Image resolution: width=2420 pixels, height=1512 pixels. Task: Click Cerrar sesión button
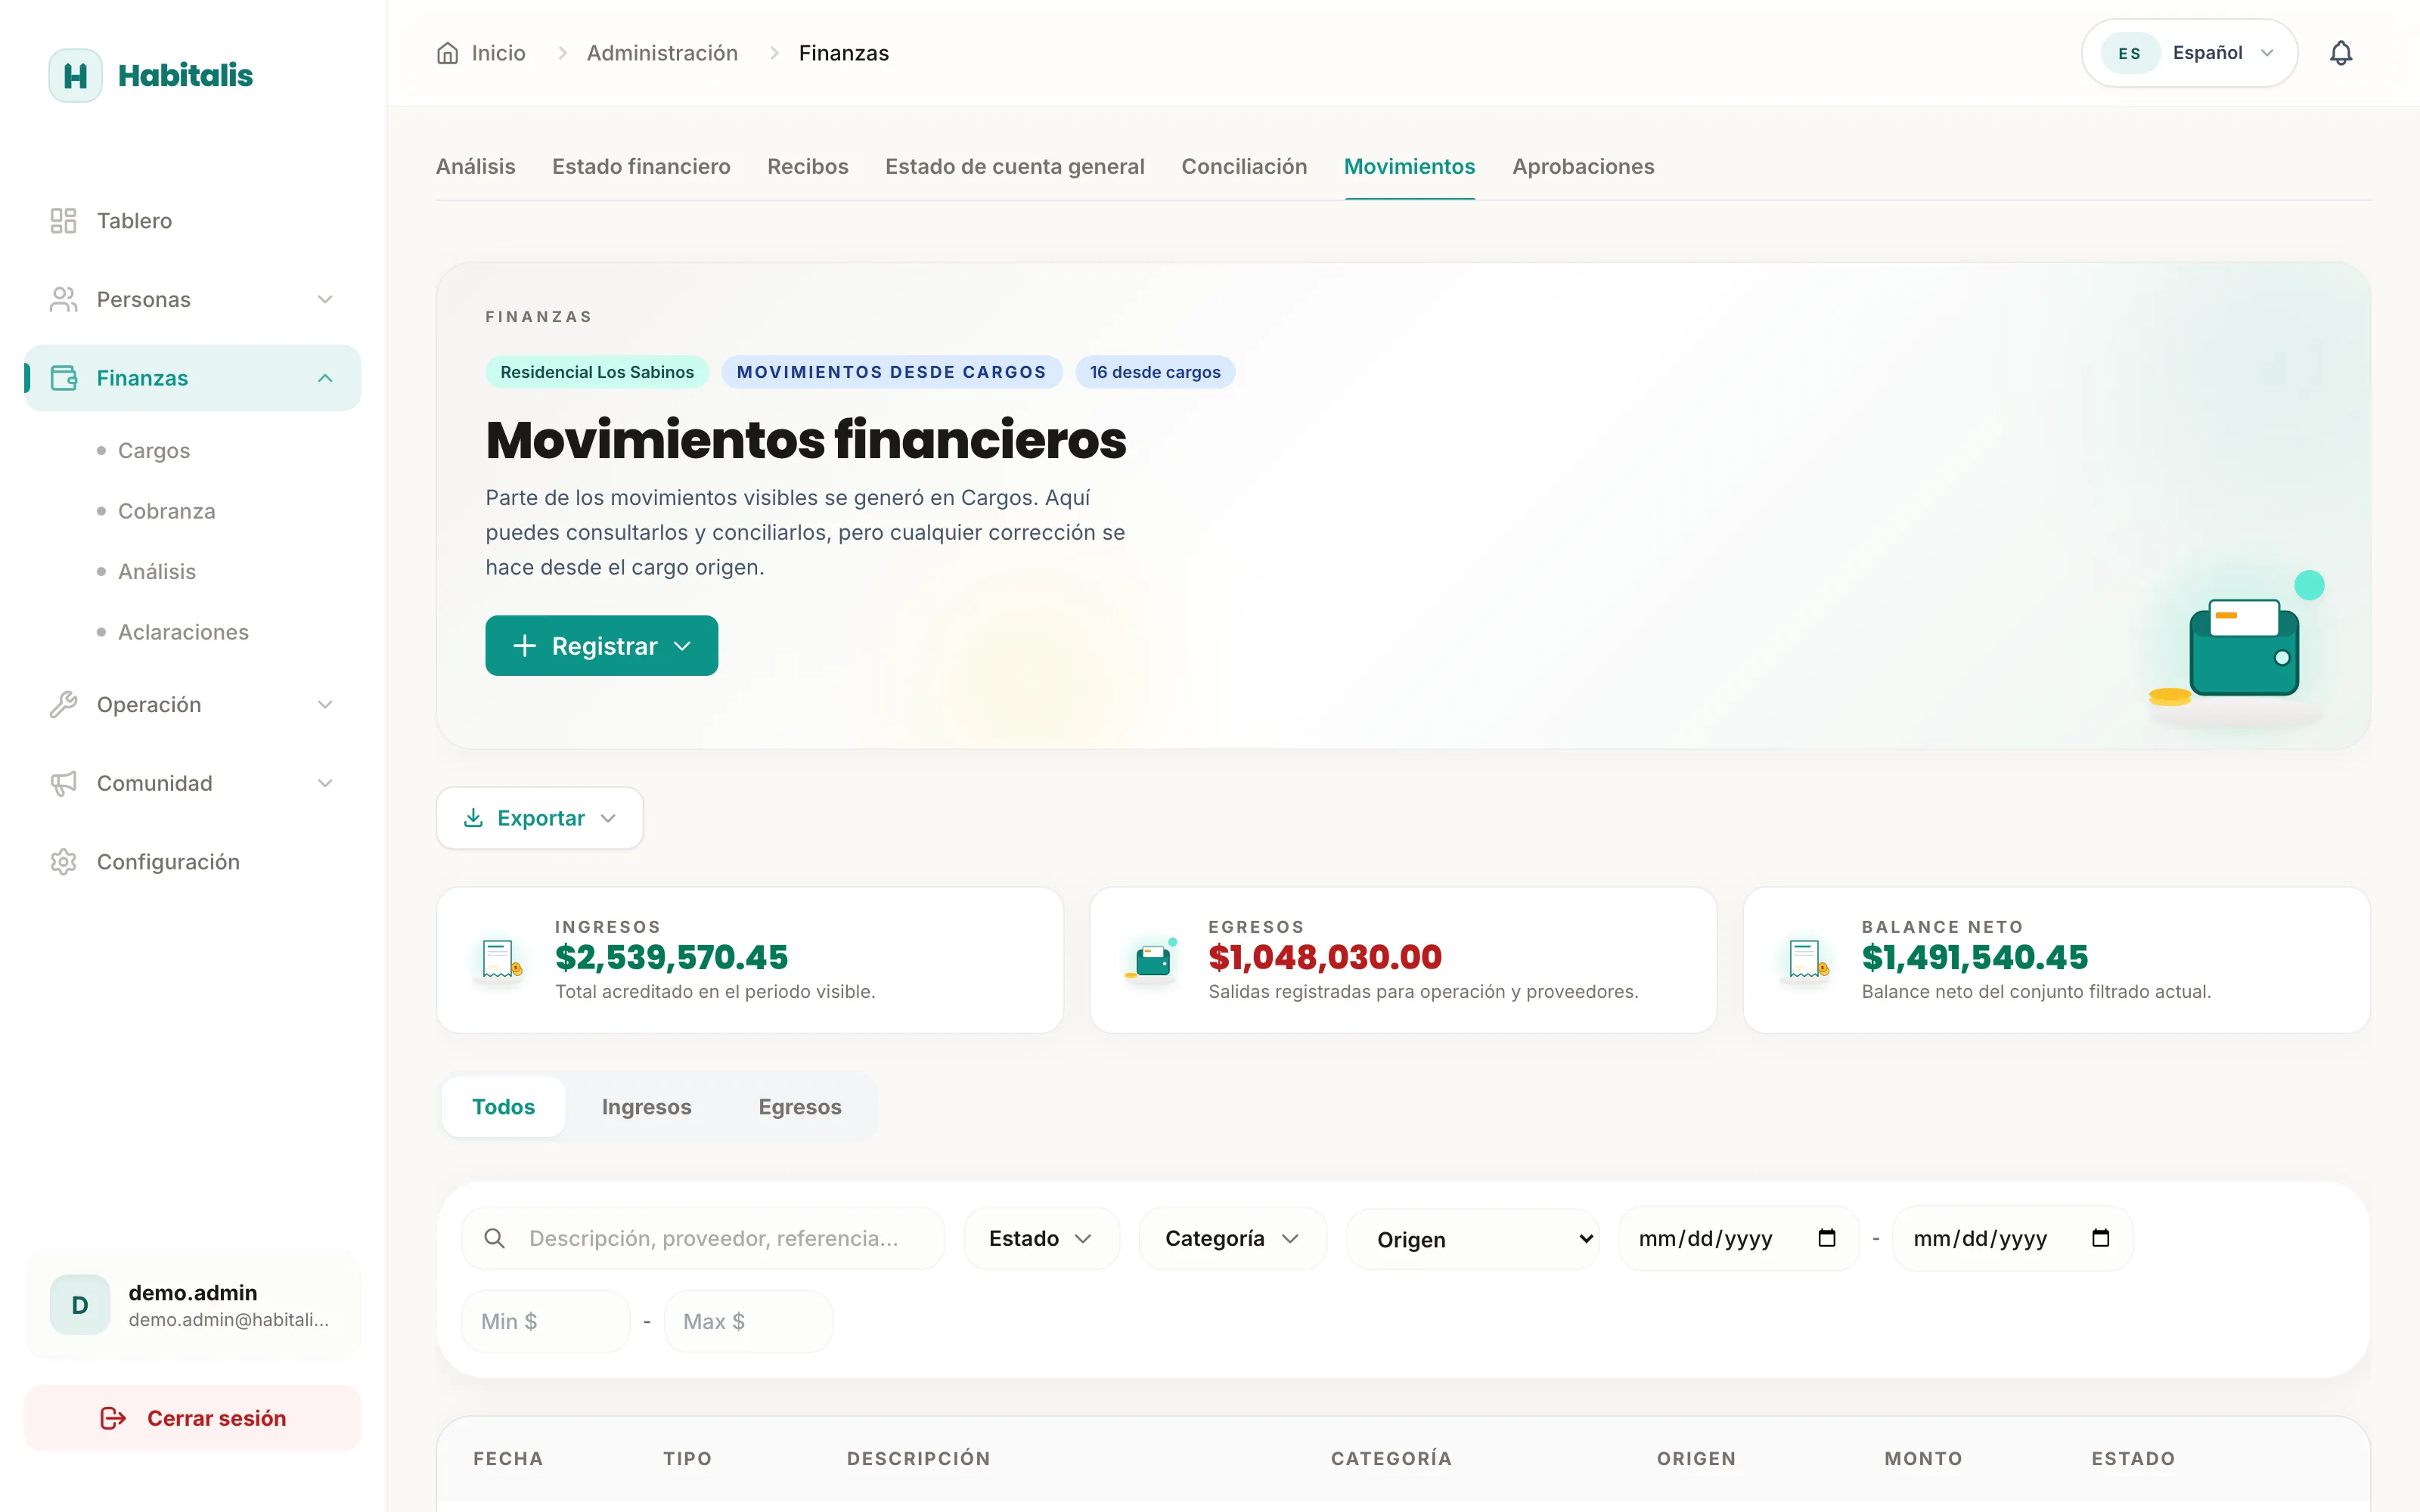point(193,1418)
